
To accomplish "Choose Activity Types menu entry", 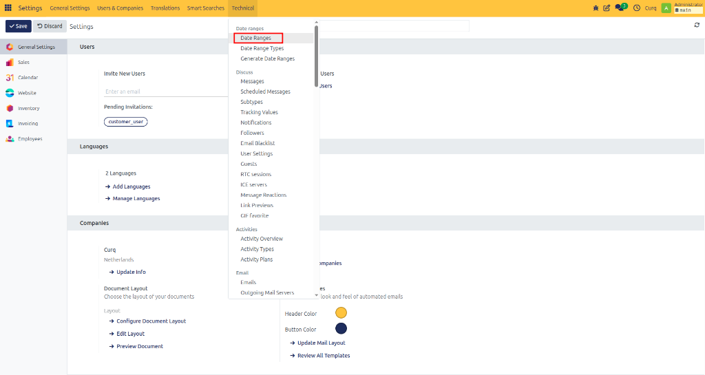I will click(257, 249).
